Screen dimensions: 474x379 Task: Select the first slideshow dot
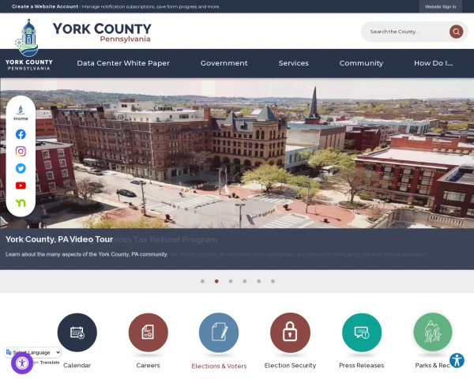[x=202, y=281]
